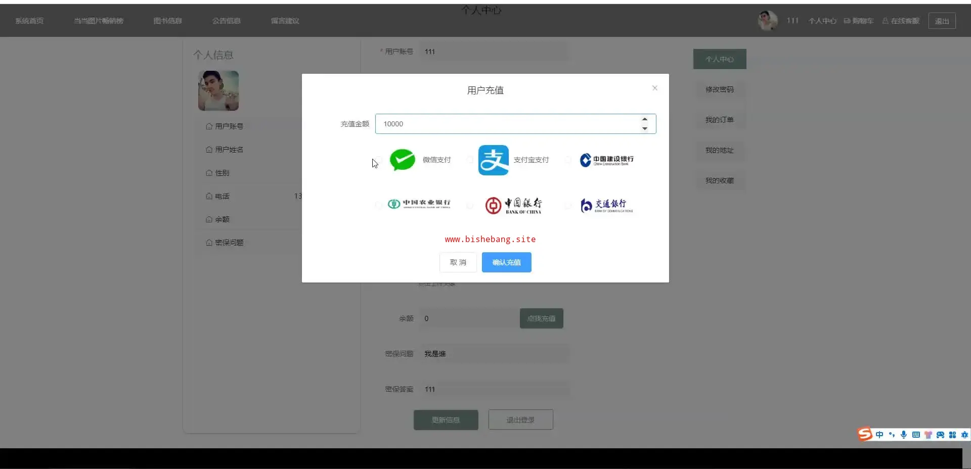
Task: Pick the 交通银行 radio button
Action: point(568,205)
